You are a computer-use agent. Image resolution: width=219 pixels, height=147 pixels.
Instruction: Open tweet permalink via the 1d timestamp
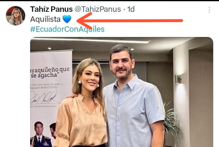point(131,9)
